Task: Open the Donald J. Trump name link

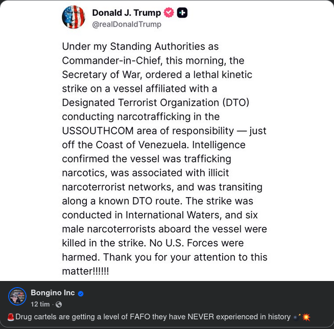Action: 126,13
